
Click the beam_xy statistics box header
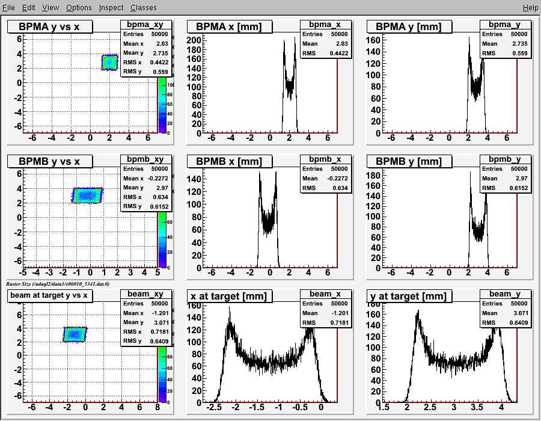(x=145, y=293)
